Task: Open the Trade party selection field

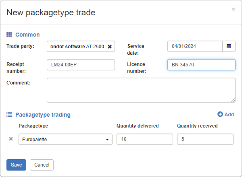Action: pos(77,46)
